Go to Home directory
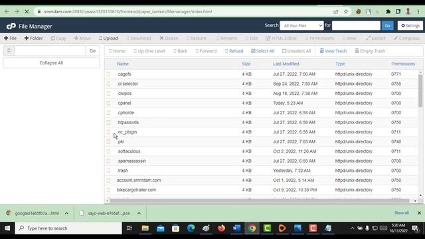Screen dimensions: 425x239 [x=117, y=51]
